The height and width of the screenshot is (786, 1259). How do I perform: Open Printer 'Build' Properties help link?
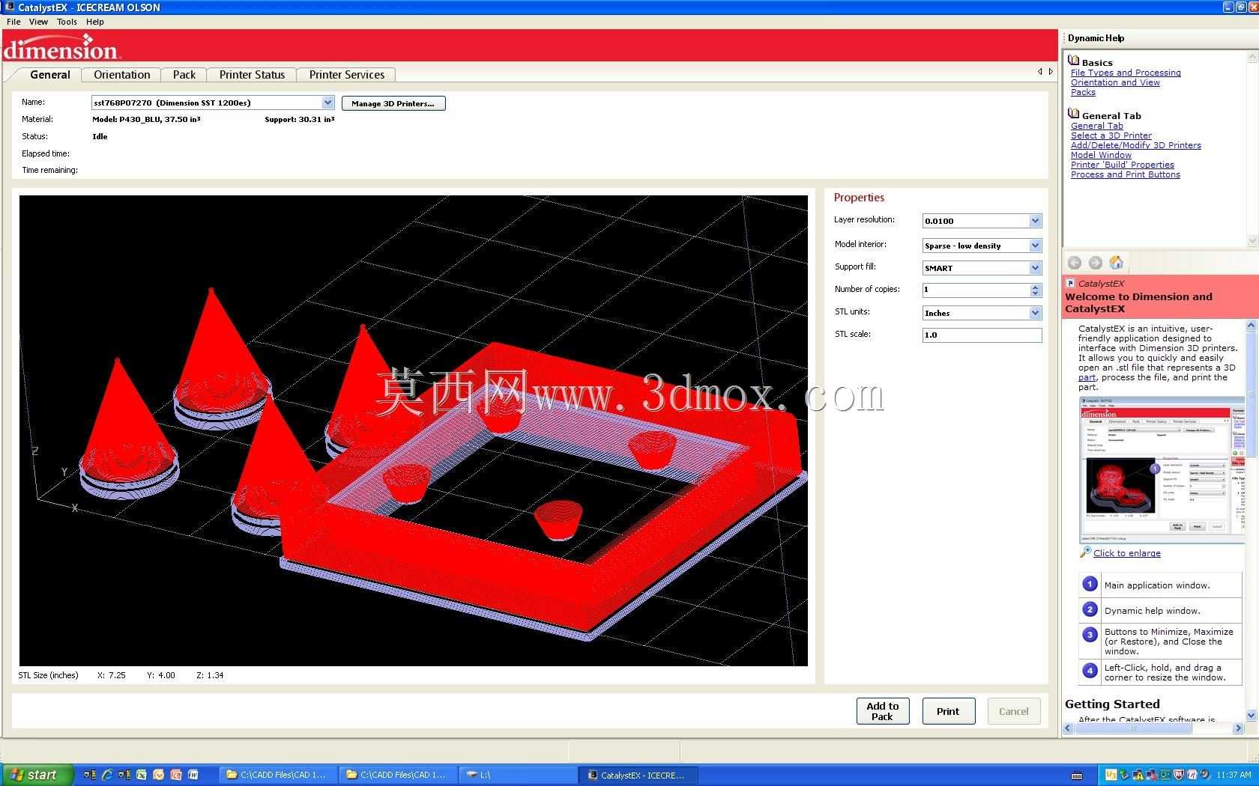[1123, 165]
